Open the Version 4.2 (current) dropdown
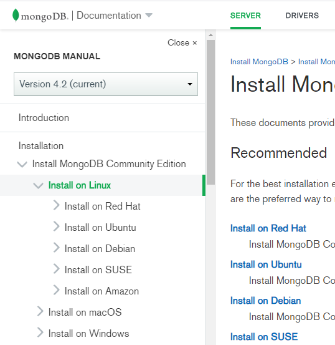This screenshot has height=345, width=335. (106, 84)
